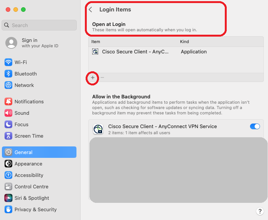The image size is (268, 220).
Task: Open help with question mark button
Action: point(260,211)
